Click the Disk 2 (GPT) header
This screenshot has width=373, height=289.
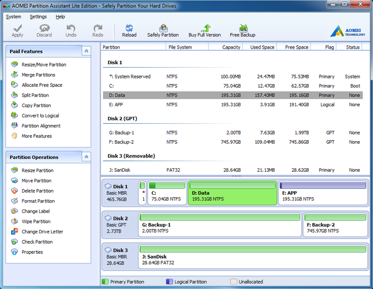122,119
